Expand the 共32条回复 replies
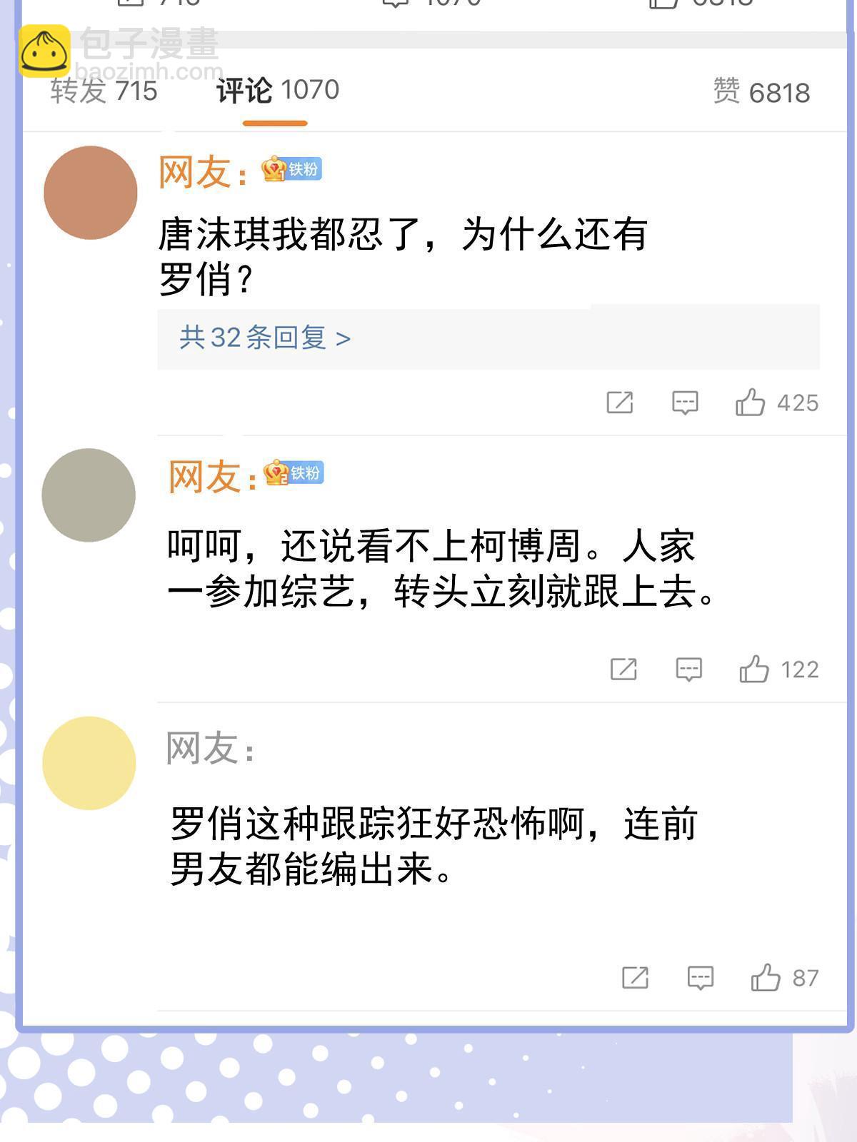The height and width of the screenshot is (1142, 857). click(265, 338)
